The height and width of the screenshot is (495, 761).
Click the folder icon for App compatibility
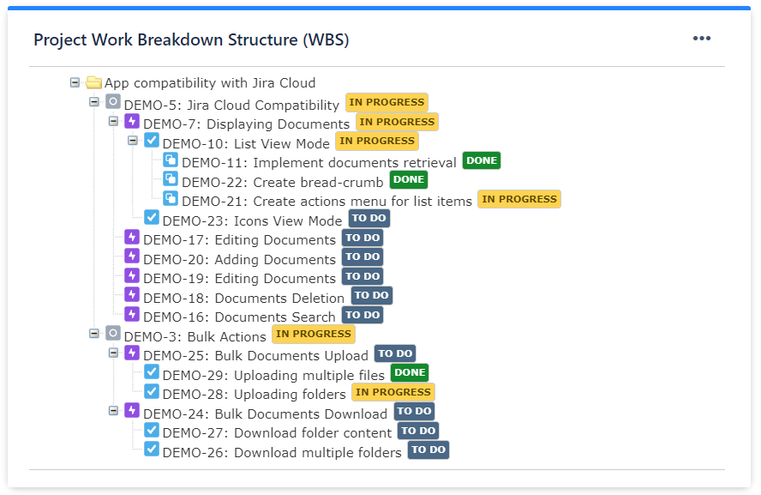tap(93, 82)
